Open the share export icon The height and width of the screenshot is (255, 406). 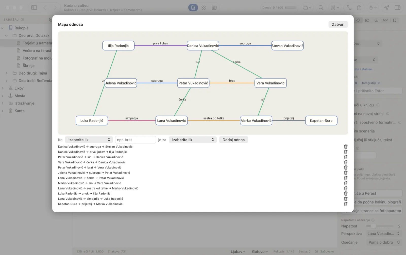359,8
